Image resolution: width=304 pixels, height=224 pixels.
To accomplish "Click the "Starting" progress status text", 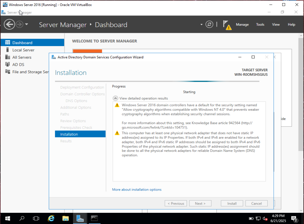I will coord(189,92).
